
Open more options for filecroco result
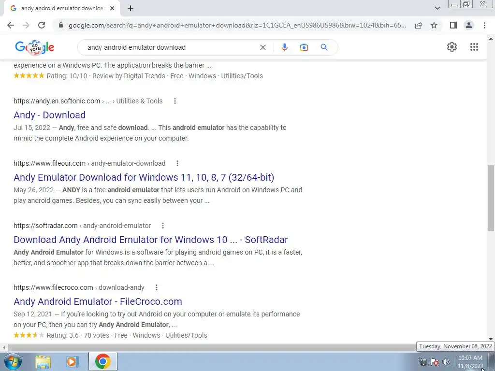point(157,287)
